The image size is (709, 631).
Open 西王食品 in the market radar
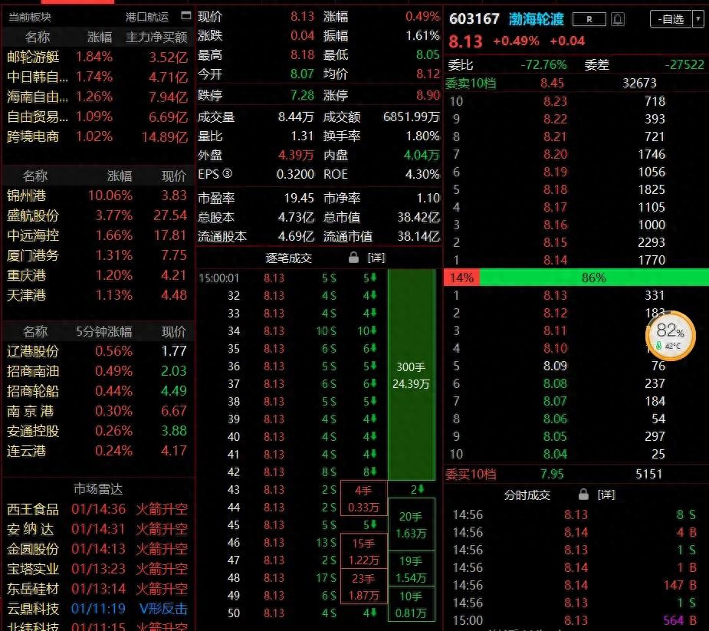(32, 509)
